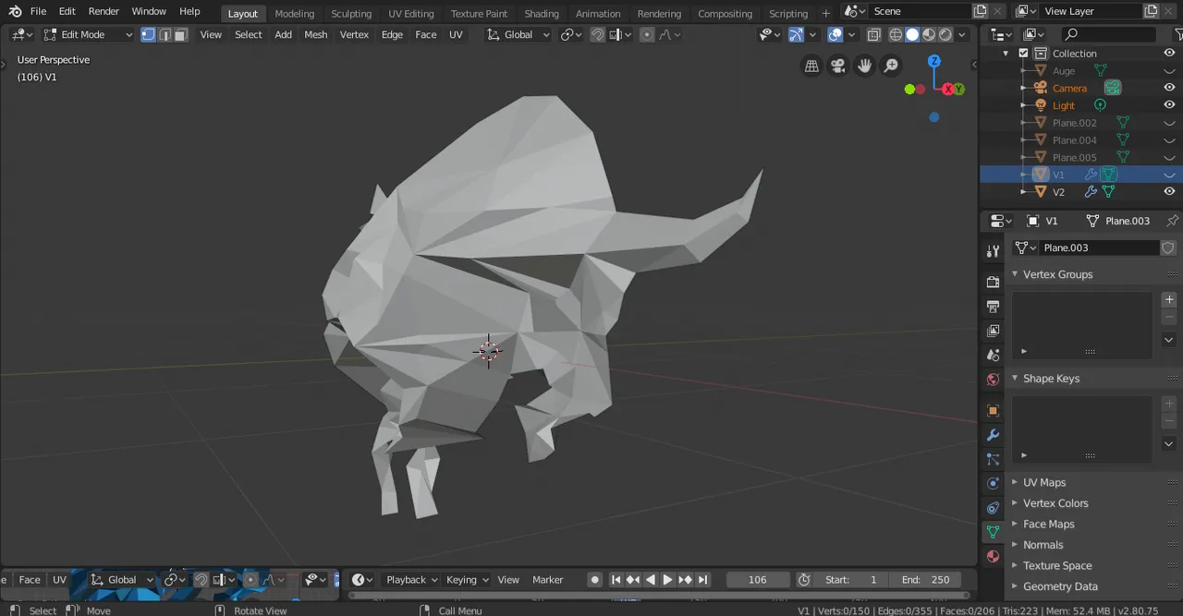The width and height of the screenshot is (1183, 616).
Task: Click the current frame field 106
Action: (x=758, y=580)
